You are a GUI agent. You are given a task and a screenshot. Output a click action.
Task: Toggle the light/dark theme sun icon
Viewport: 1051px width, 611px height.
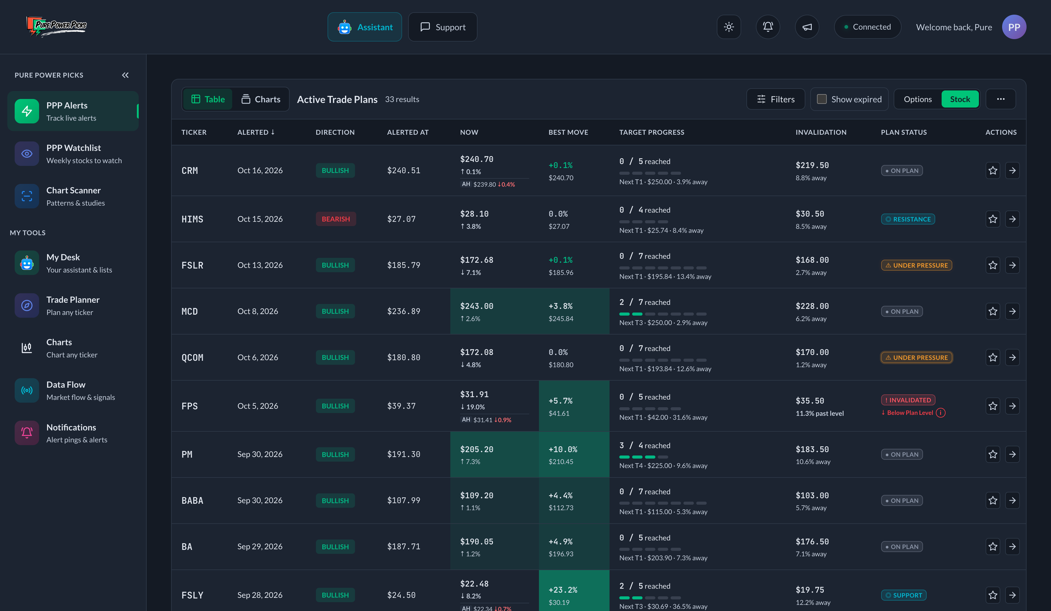(x=729, y=27)
